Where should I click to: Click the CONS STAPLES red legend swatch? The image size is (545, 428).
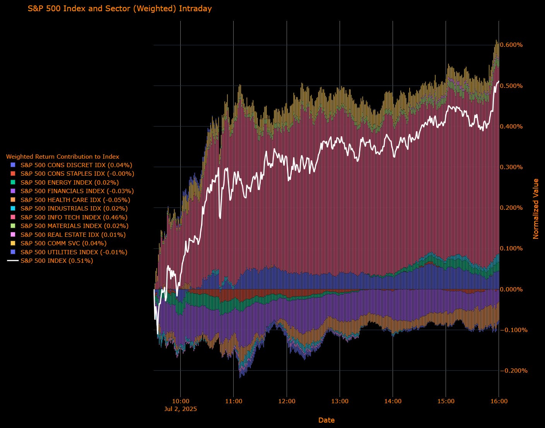13,174
